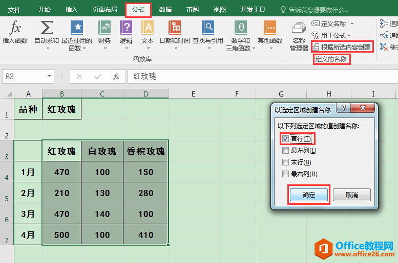Click the formula bar cancel X icon
Image resolution: width=398 pixels, height=263 pixels.
79,77
